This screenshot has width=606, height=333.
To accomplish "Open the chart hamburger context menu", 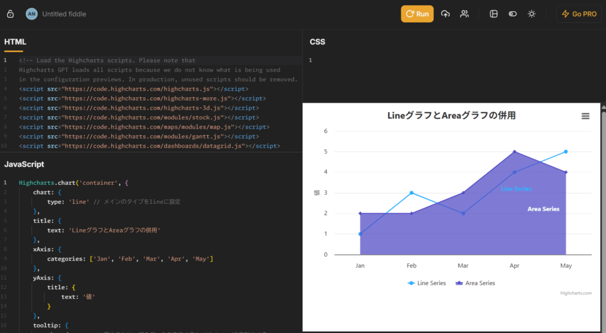I will pos(585,116).
